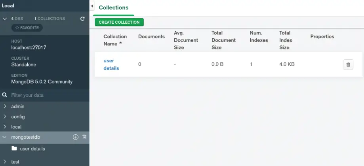The image size is (364, 166).
Task: Delete user details collection via row trash icon
Action: click(348, 65)
